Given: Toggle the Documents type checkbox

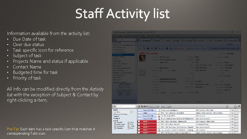Looking at the screenshot, I should (115, 126).
